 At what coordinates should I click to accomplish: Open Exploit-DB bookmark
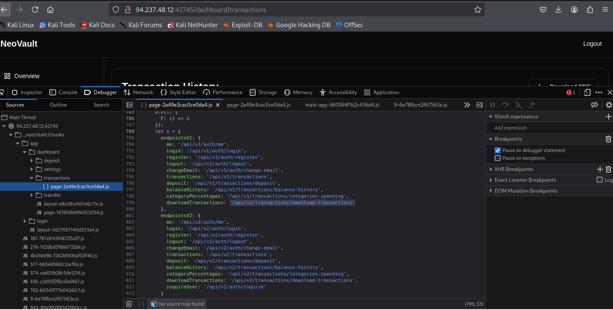coord(243,25)
